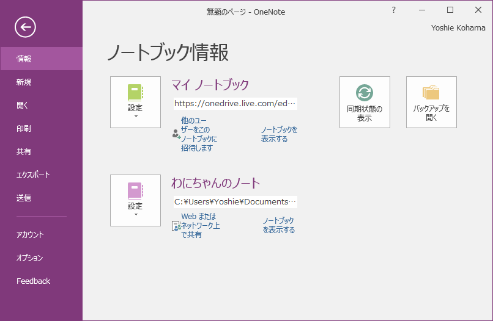Image resolution: width=493 pixels, height=321 pixels.
Task: Minimize the OneNote window
Action: (422, 10)
